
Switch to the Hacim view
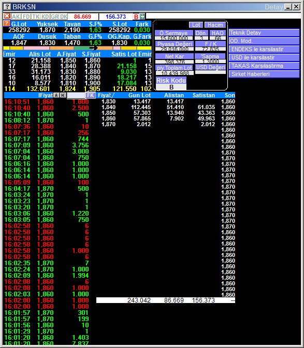[215, 25]
